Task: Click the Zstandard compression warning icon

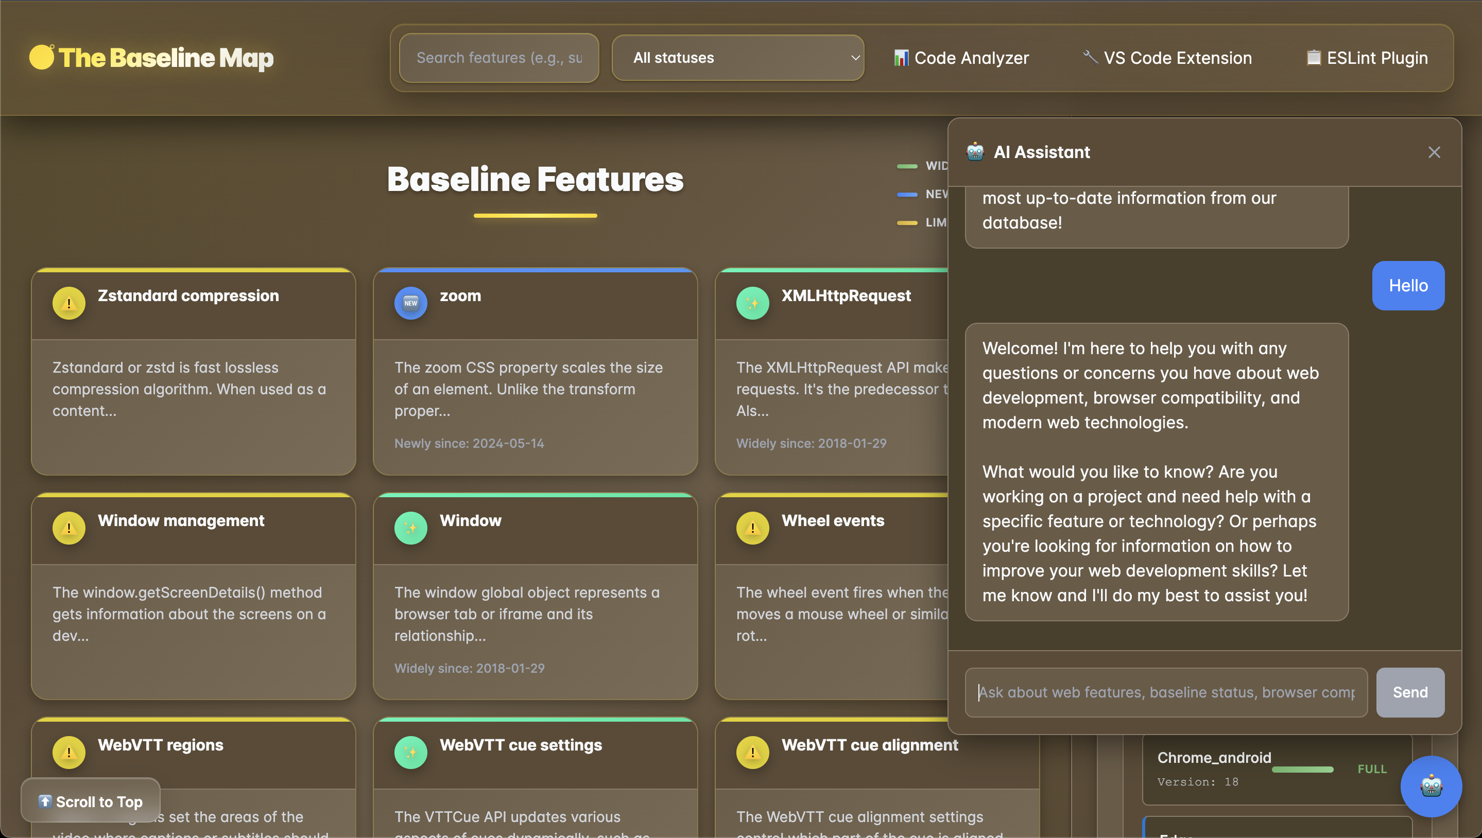Action: [x=68, y=303]
